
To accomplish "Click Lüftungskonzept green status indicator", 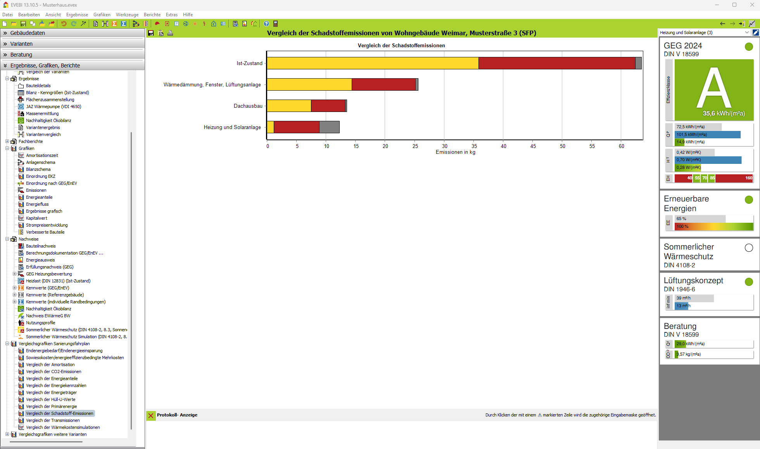I will coord(749,282).
